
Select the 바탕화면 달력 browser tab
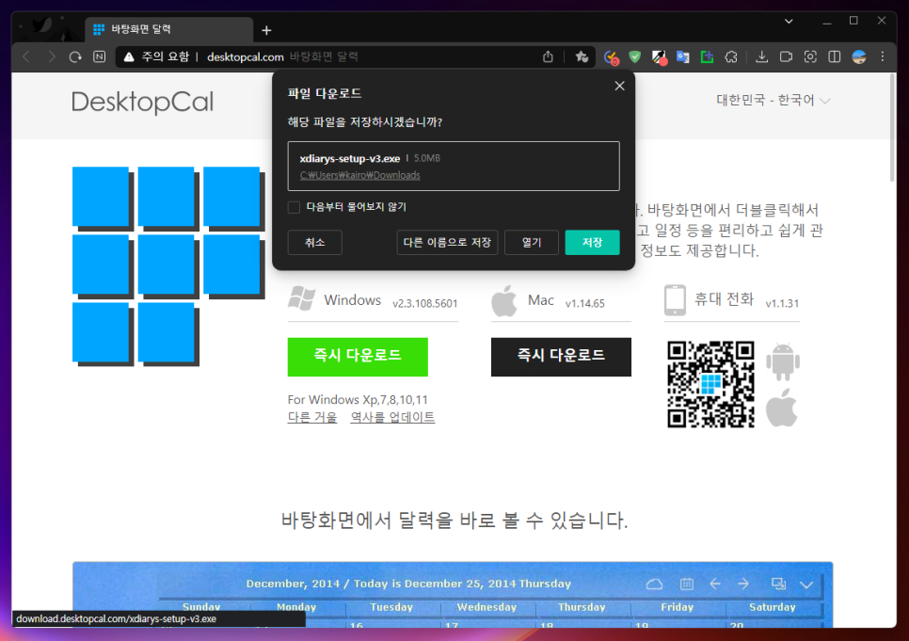(169, 29)
